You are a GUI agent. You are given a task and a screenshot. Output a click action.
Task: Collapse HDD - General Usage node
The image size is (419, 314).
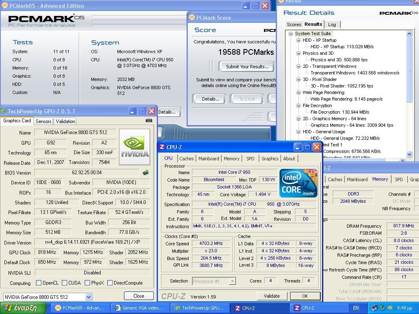[x=298, y=132]
